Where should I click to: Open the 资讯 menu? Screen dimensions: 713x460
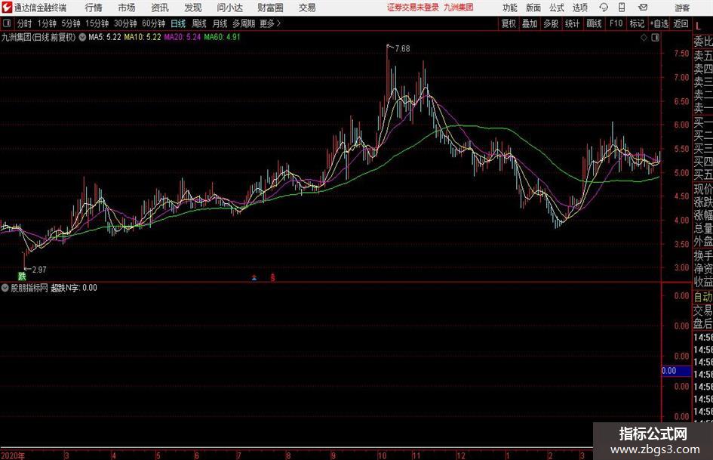[x=160, y=8]
